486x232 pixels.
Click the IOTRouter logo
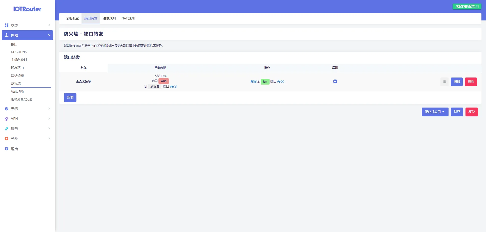(27, 9)
